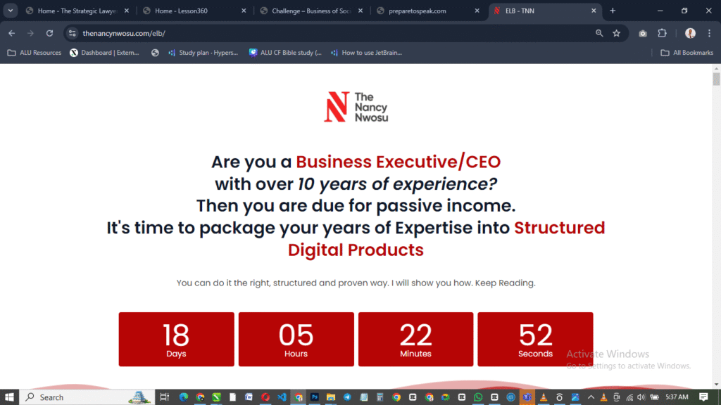Click the site information icon beside URL

[72, 33]
